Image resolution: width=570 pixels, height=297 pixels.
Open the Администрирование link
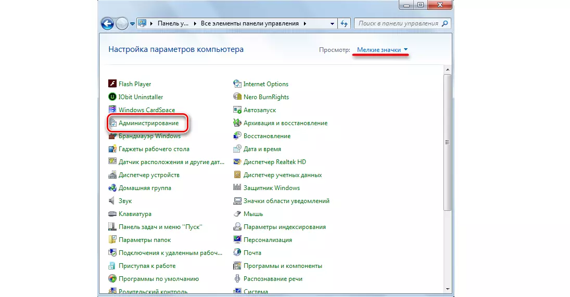[148, 123]
